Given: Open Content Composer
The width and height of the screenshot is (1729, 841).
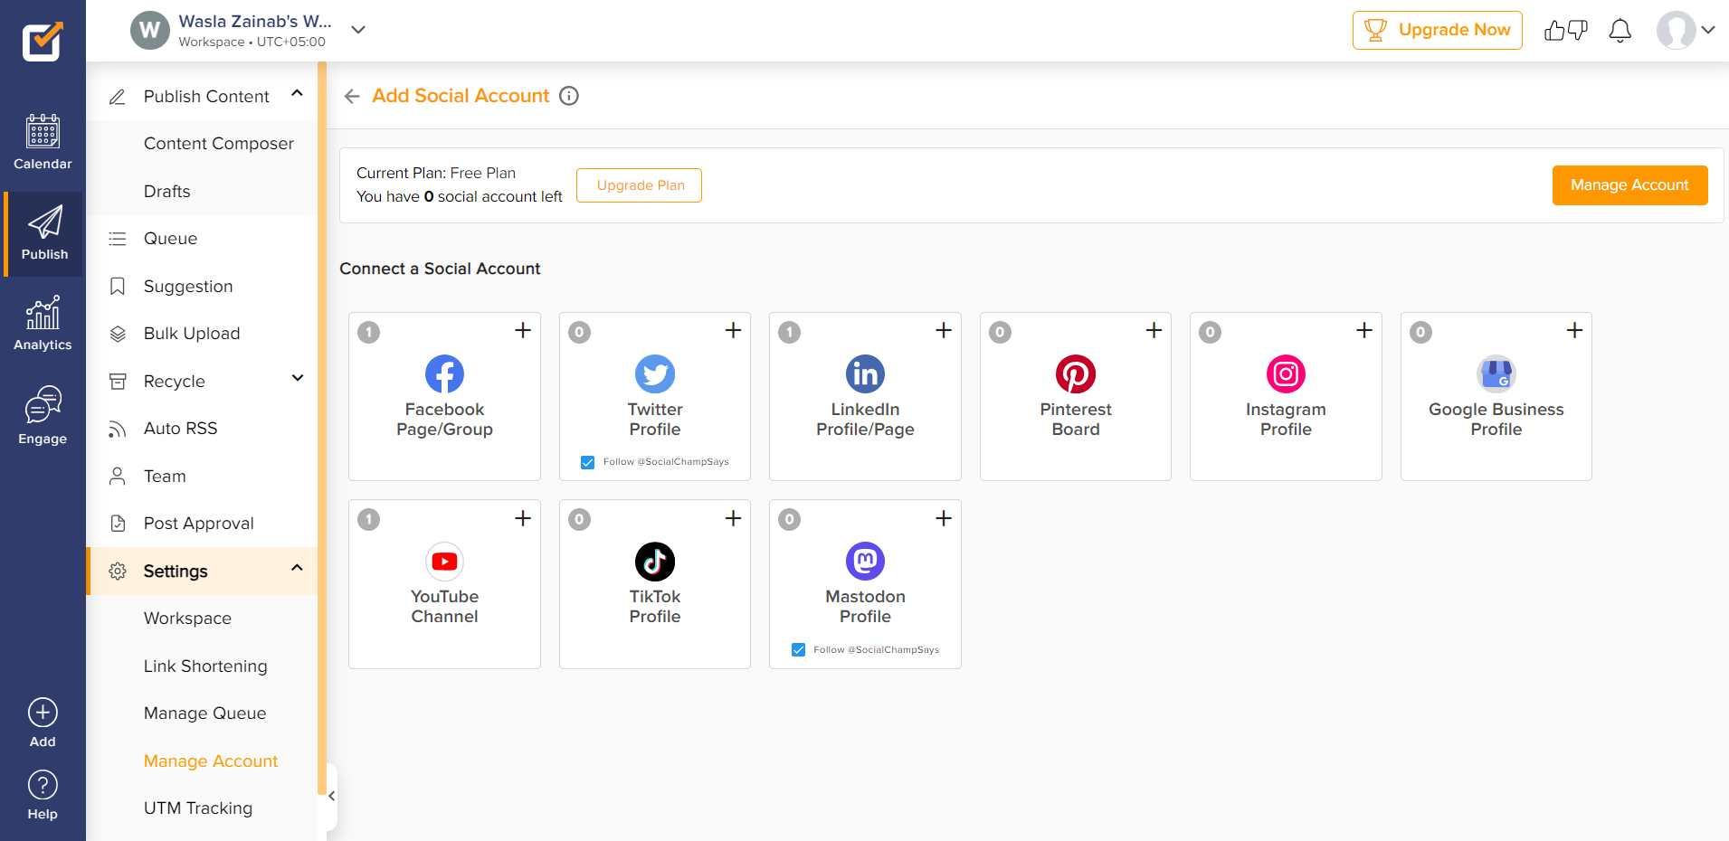Looking at the screenshot, I should (219, 144).
